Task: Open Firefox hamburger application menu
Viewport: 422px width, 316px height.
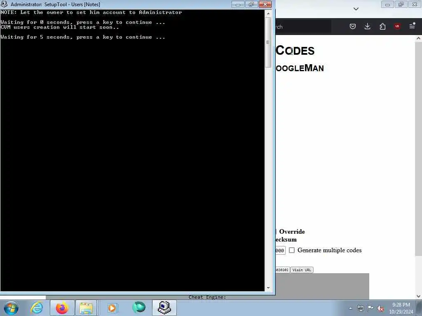Action: point(412,26)
